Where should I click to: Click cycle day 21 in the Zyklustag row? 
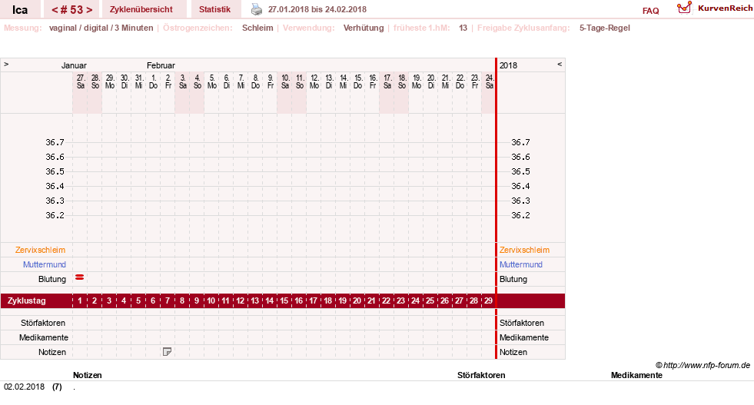371,300
